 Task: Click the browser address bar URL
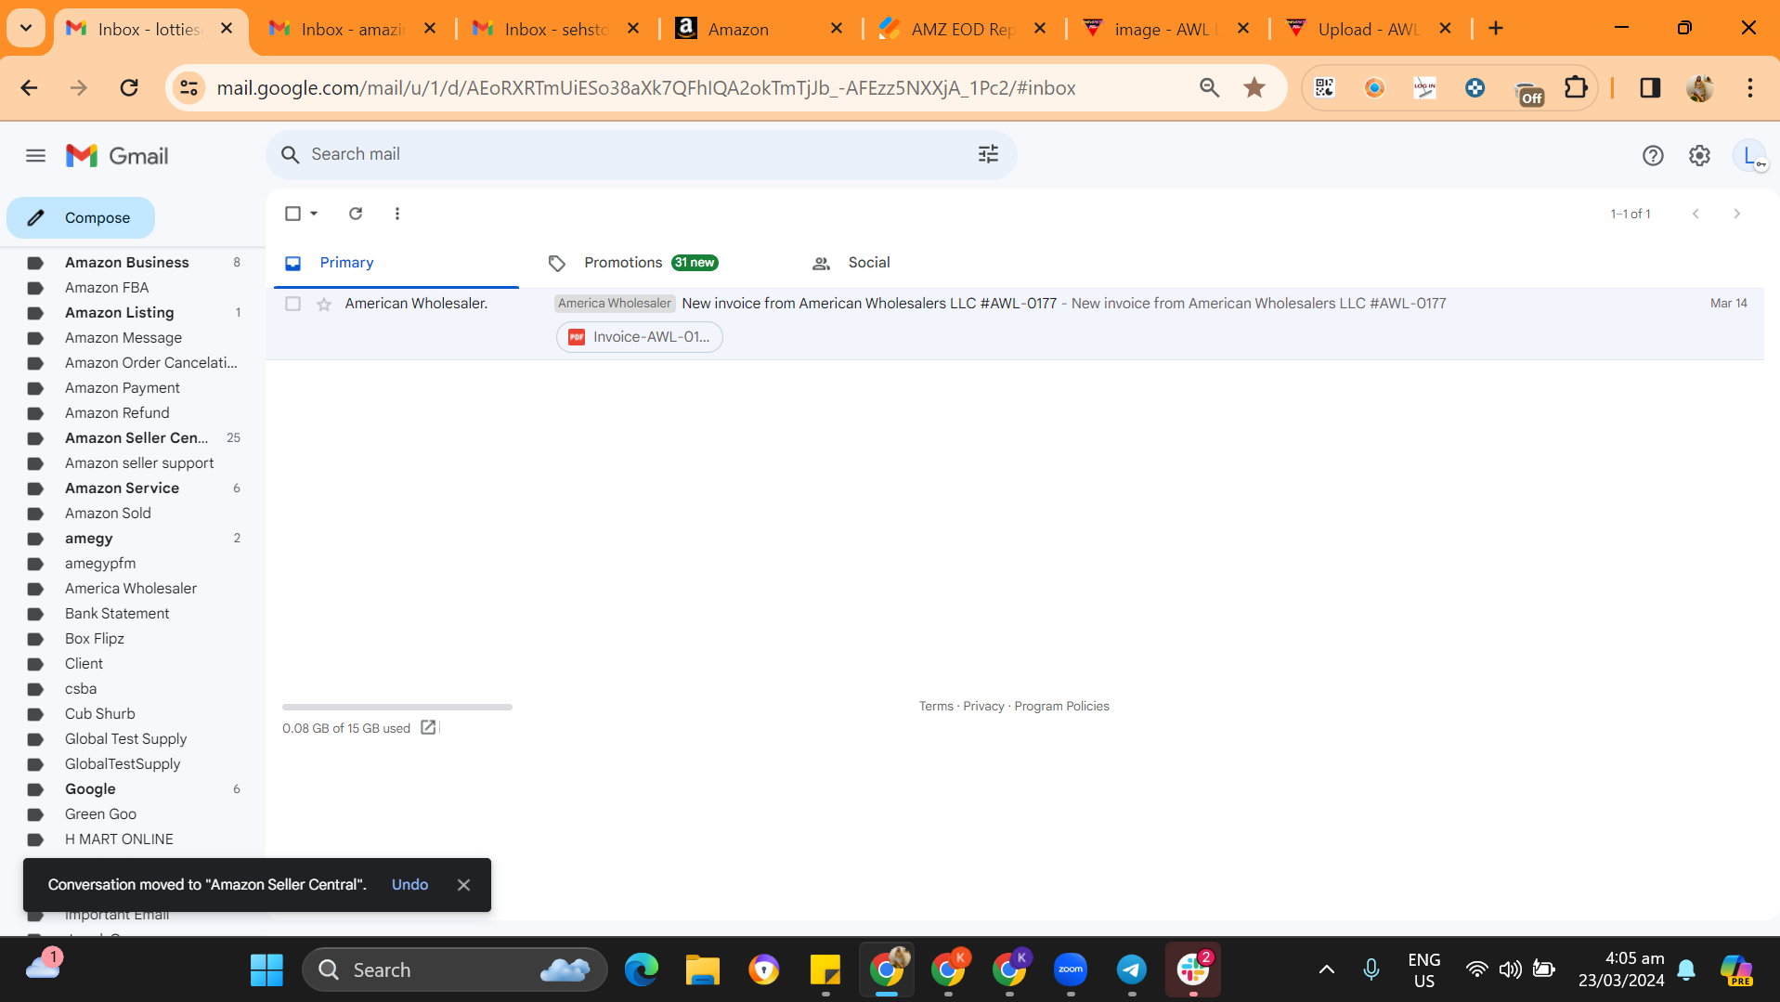pos(646,88)
